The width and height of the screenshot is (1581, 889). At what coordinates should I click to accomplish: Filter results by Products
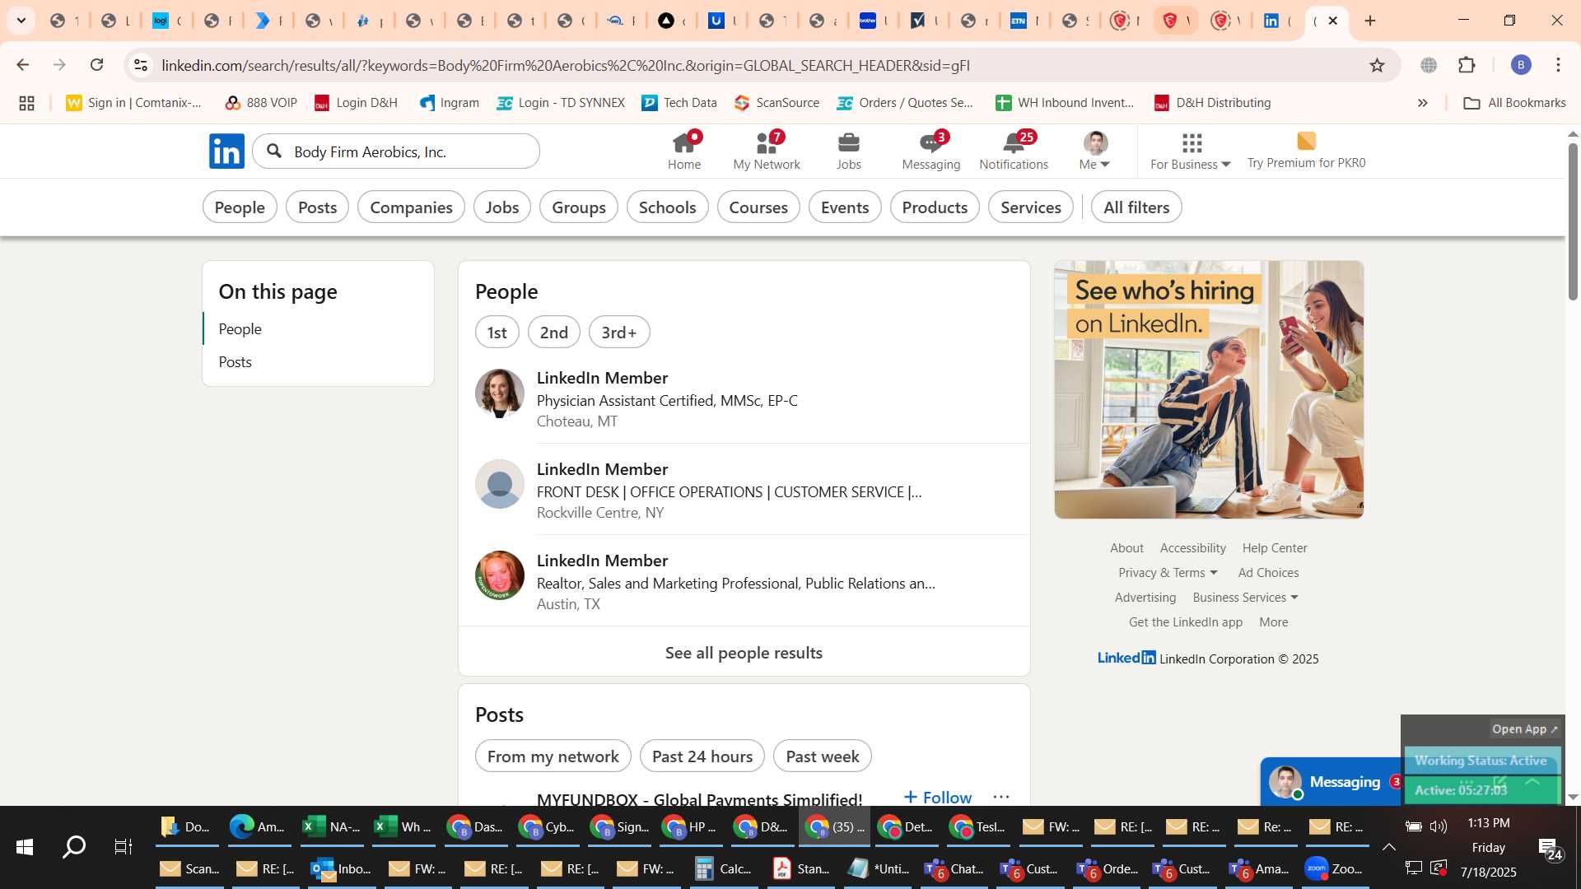pos(935,207)
